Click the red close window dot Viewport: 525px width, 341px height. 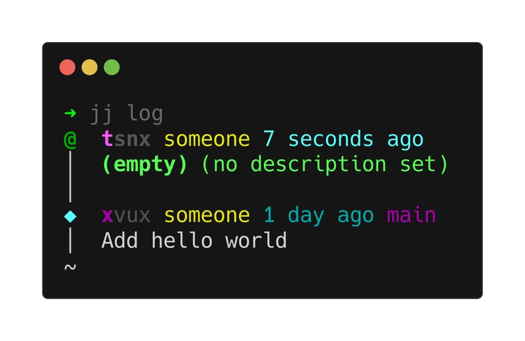point(68,68)
